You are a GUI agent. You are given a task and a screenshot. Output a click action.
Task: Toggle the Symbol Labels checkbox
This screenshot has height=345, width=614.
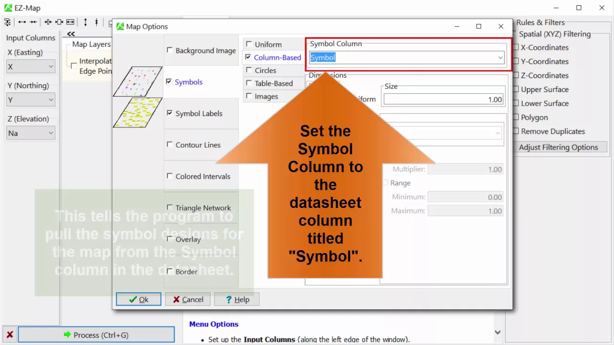[x=169, y=113]
